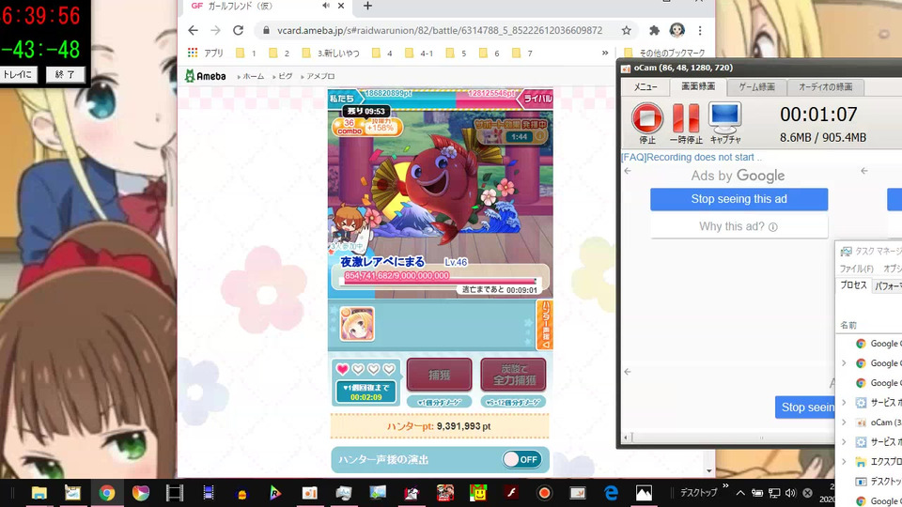Expand the oCam process row in Task Manager
This screenshot has width=902, height=507.
tap(844, 422)
